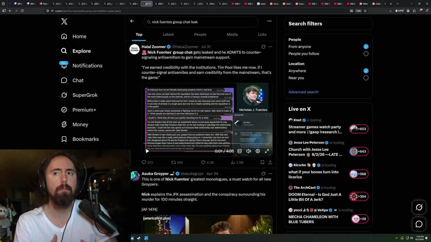Reply to Halal Zoomer's post with 472 replies
The height and width of the screenshot is (242, 431).
(147, 162)
